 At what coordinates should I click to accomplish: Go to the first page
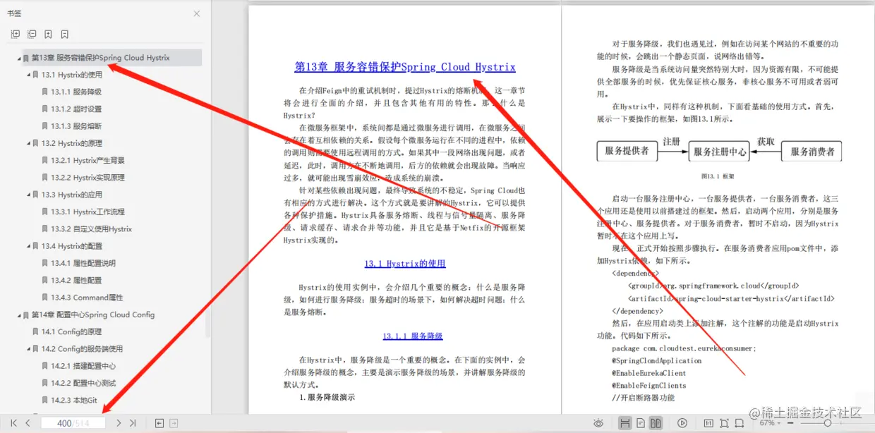point(13,423)
